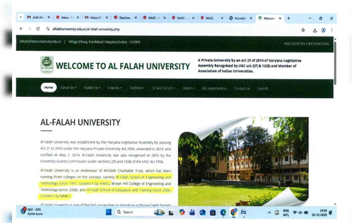Open the Chrome three-dot menu
Viewport: 362px width, 223px height.
[332, 30]
